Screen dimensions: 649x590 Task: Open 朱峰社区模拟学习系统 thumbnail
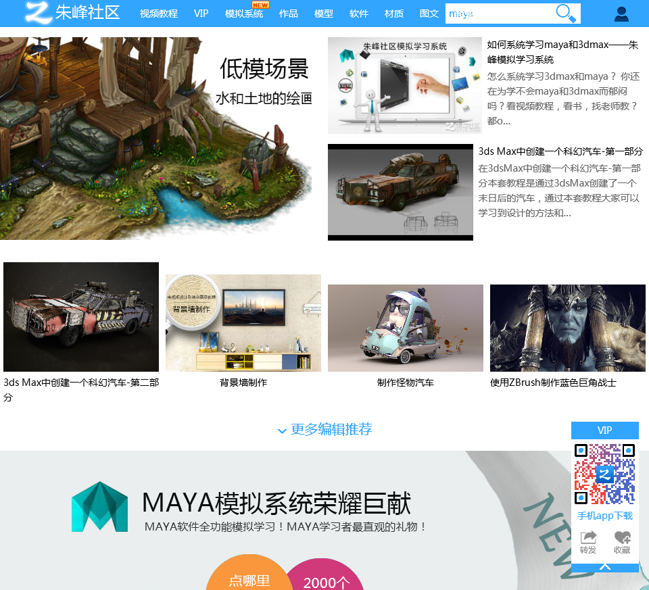[x=405, y=86]
